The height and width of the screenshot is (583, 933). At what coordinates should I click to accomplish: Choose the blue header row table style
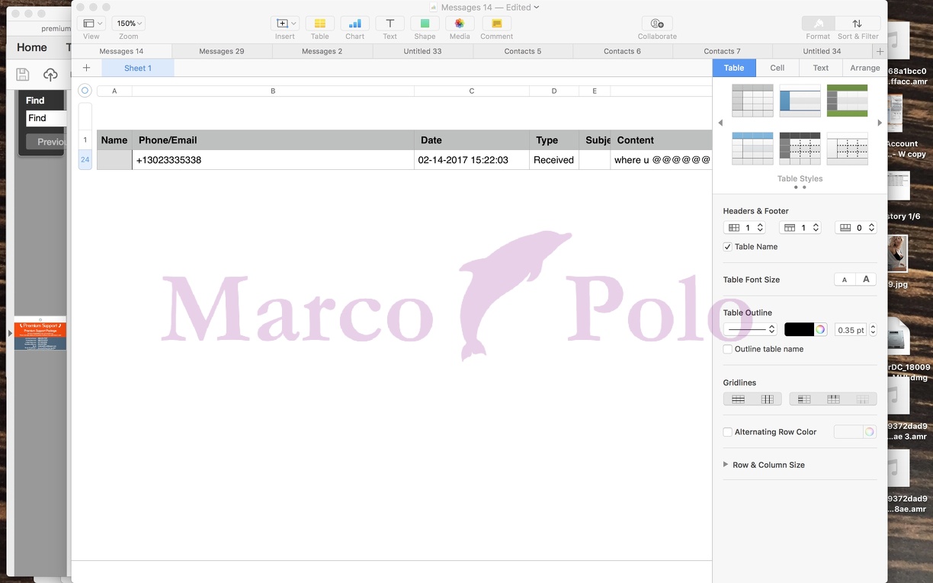(x=752, y=149)
